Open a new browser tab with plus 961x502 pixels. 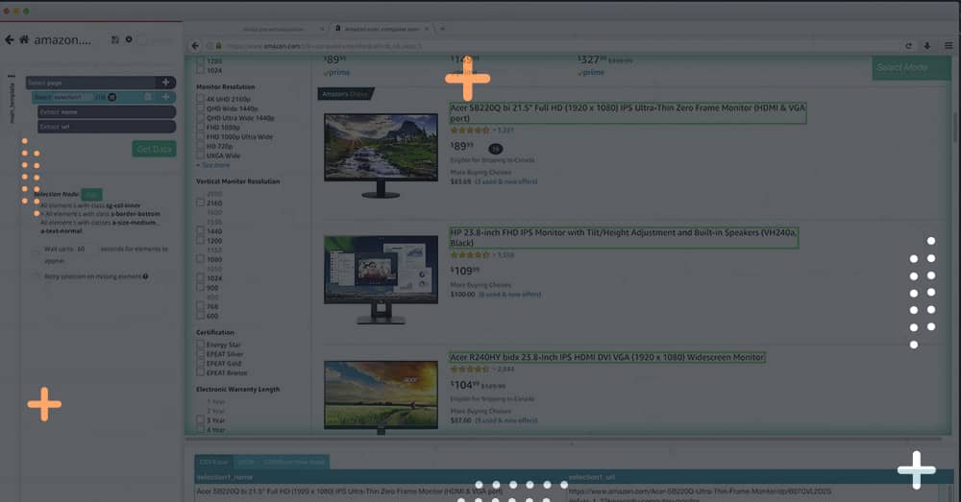click(x=442, y=29)
